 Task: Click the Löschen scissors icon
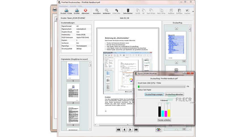(x=187, y=11)
